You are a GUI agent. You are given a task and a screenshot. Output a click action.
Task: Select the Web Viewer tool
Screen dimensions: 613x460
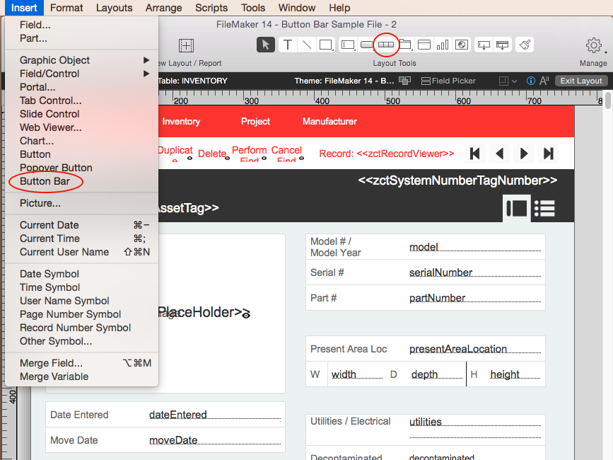pyautogui.click(x=461, y=45)
